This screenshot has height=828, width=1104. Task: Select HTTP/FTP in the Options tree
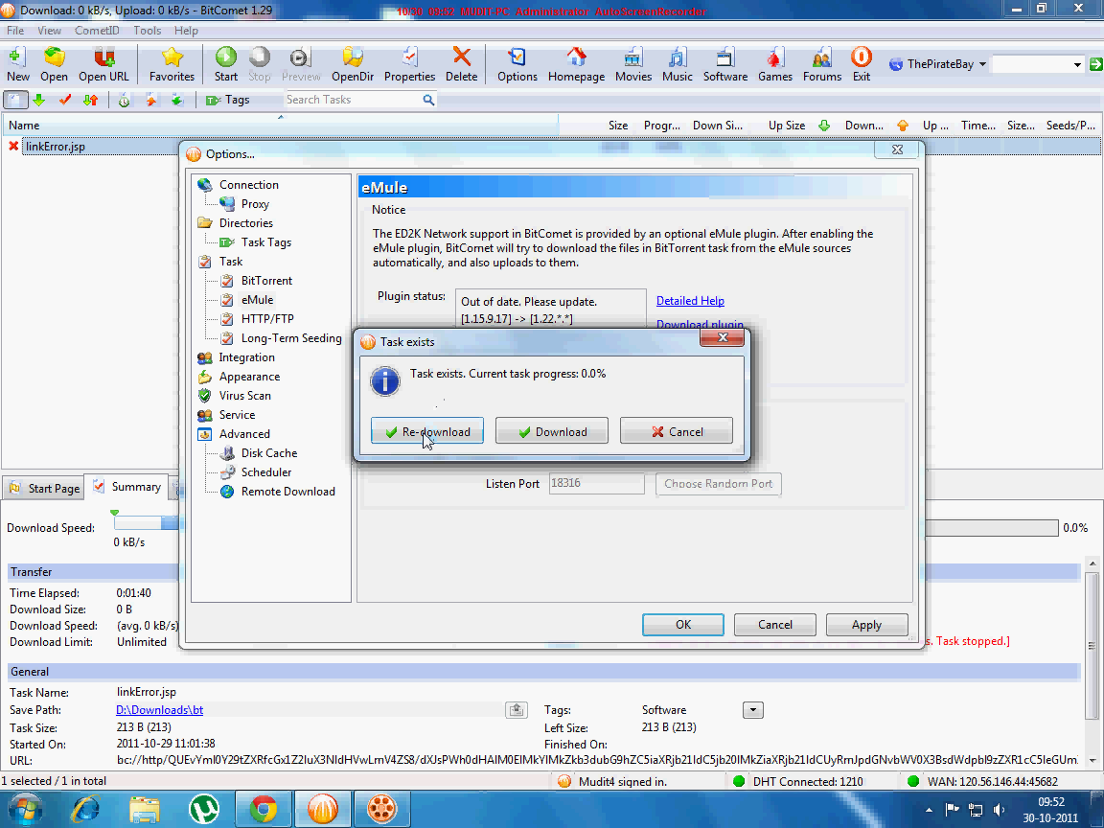coord(267,318)
